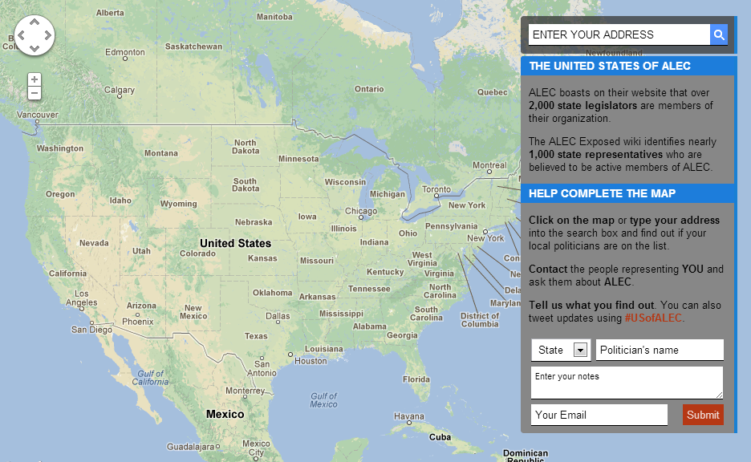Click the Your Email field
The width and height of the screenshot is (751, 462).
(x=599, y=415)
